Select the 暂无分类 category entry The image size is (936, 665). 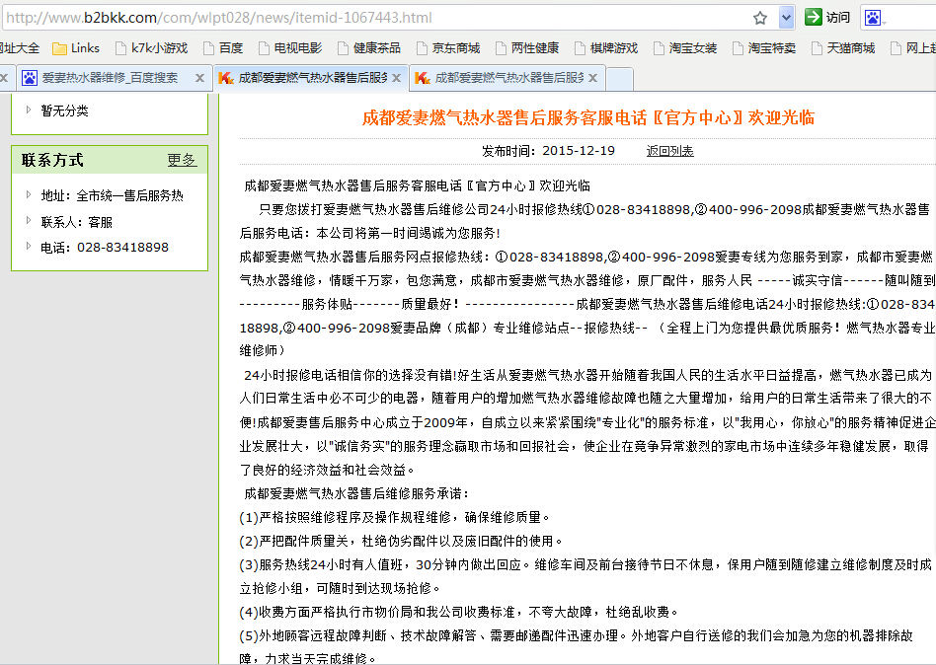(x=64, y=111)
